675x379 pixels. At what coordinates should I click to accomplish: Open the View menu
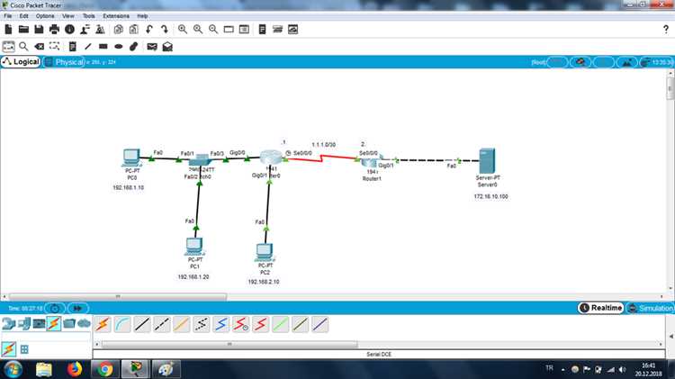pos(68,16)
